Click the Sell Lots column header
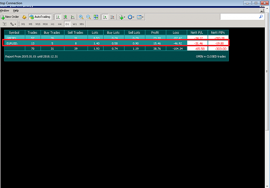 pyautogui.click(x=134, y=32)
